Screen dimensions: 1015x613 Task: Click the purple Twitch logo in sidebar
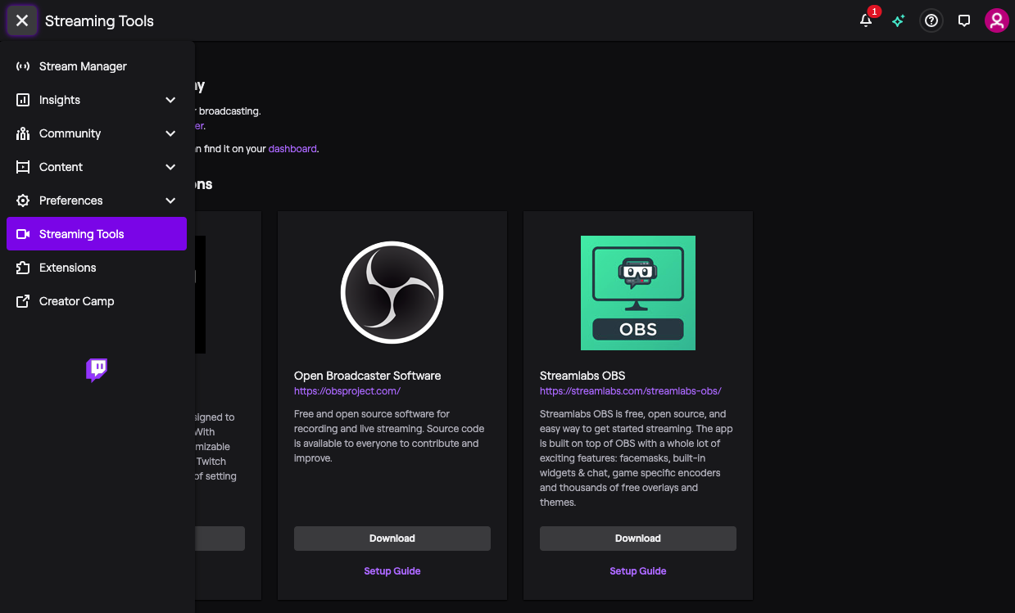pos(97,370)
